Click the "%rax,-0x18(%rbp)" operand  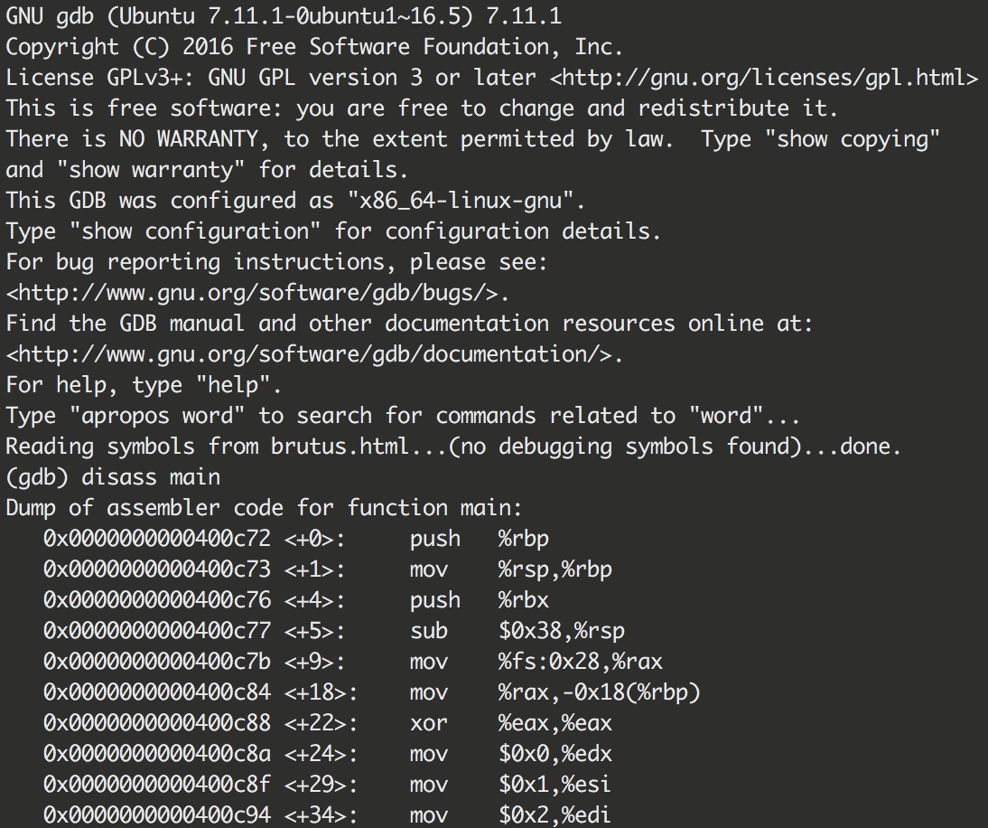[599, 692]
